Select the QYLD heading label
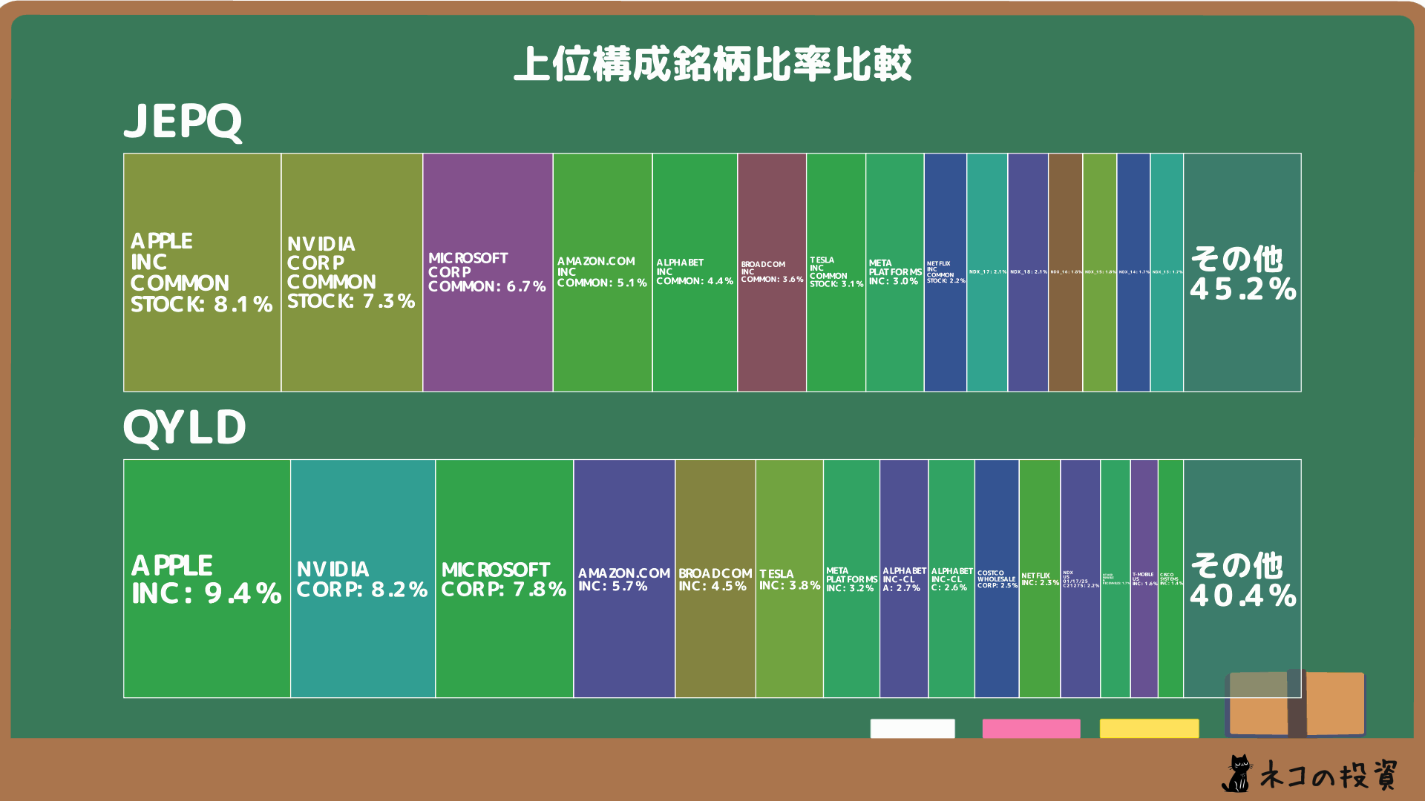The width and height of the screenshot is (1425, 801). (x=185, y=428)
